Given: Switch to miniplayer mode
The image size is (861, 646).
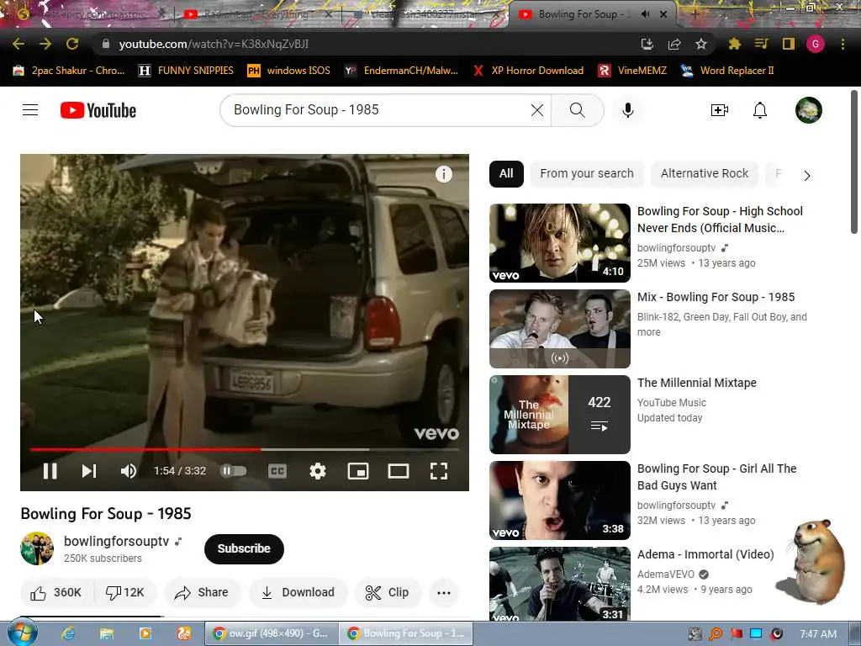Looking at the screenshot, I should click(358, 471).
